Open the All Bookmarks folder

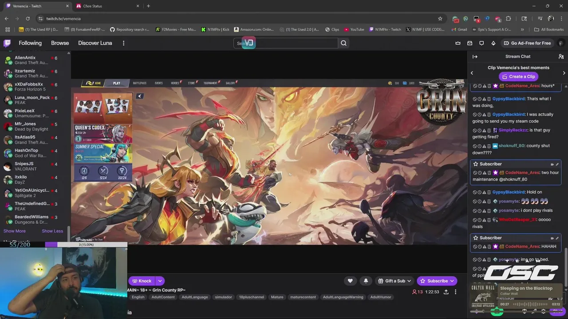(549, 30)
